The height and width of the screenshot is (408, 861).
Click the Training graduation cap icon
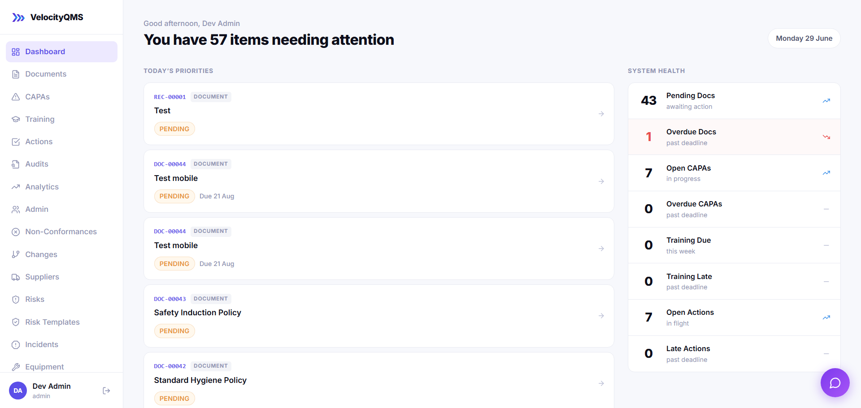pos(16,119)
